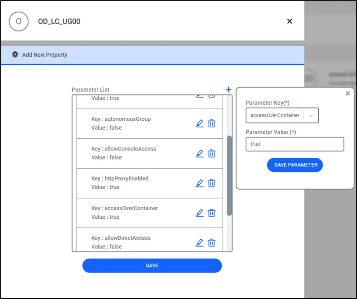Select the Key : allowConsoleAccess text
Viewport: 357px width, 299px height.
tap(124, 149)
